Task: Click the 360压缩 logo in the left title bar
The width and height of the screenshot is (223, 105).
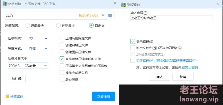Action: click(x=5, y=4)
